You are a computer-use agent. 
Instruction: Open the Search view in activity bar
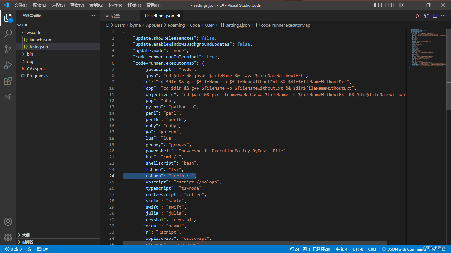[8, 33]
